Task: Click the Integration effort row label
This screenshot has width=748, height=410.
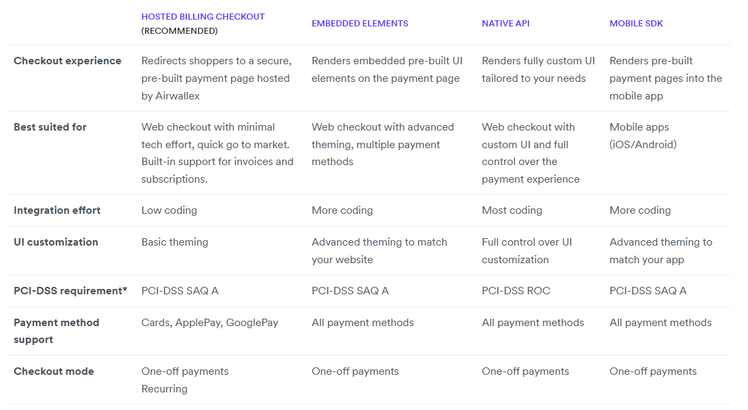Action: (x=57, y=210)
